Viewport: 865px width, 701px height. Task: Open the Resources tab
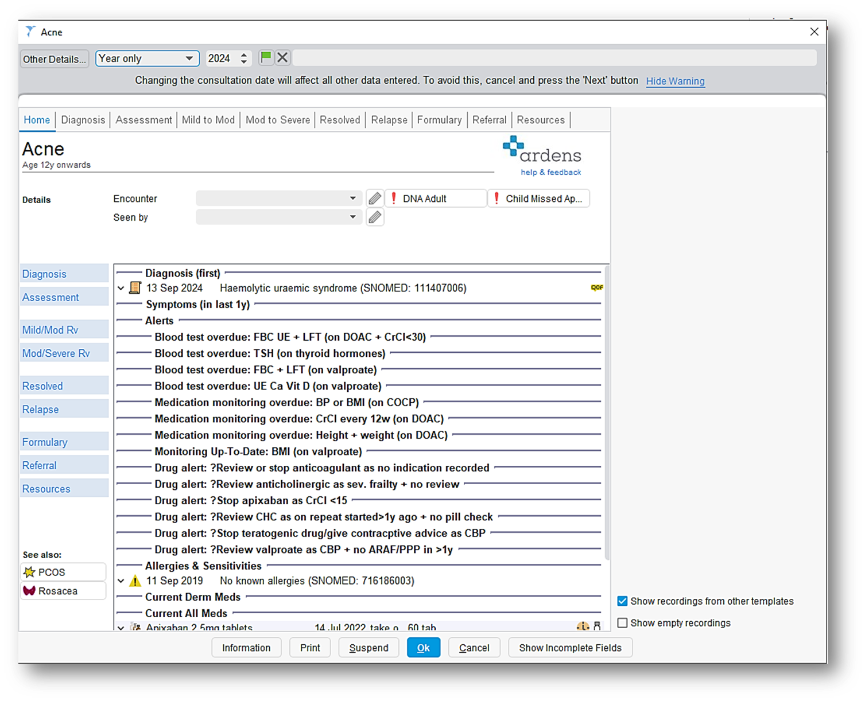click(x=541, y=120)
